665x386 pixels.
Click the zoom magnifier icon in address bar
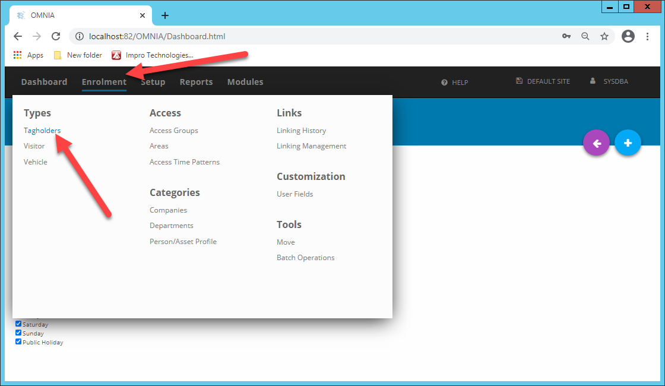coord(585,36)
